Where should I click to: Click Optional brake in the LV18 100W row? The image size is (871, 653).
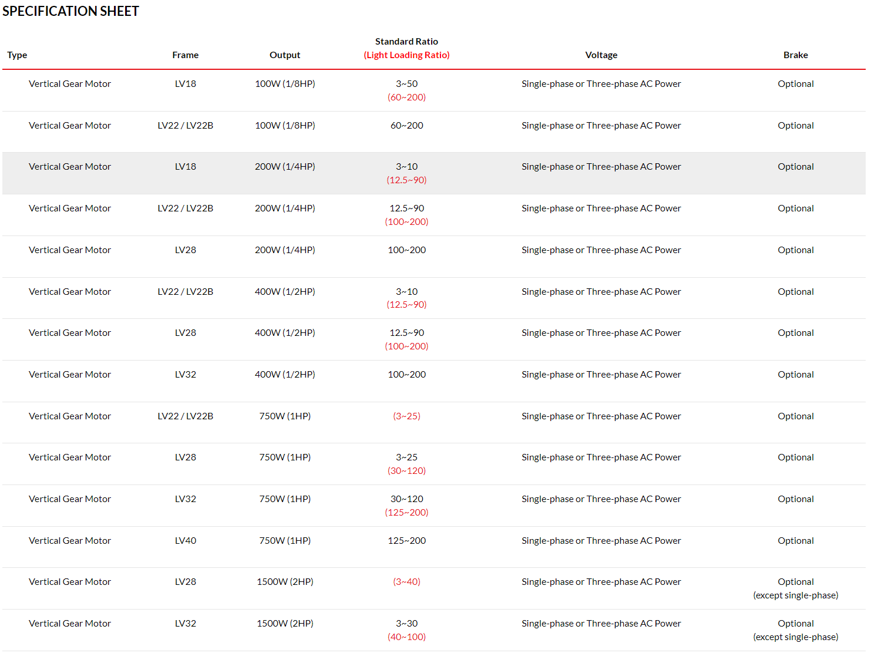796,84
